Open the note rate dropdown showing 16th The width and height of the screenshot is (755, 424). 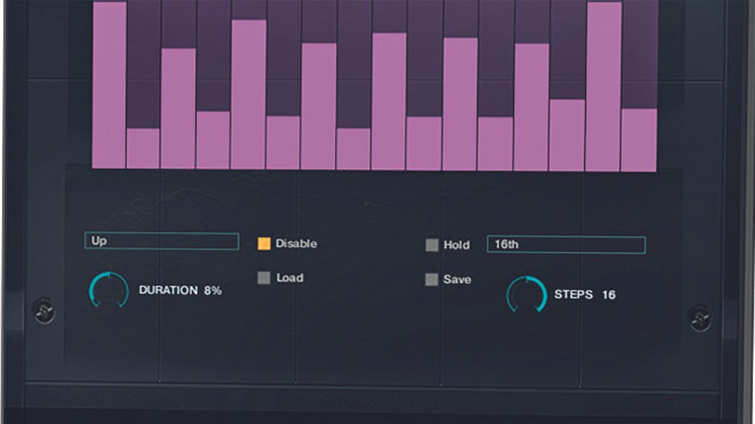[x=565, y=244]
